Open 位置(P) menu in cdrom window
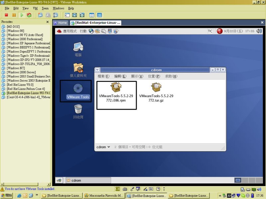Screen dimensions: 266x199 click(154, 76)
